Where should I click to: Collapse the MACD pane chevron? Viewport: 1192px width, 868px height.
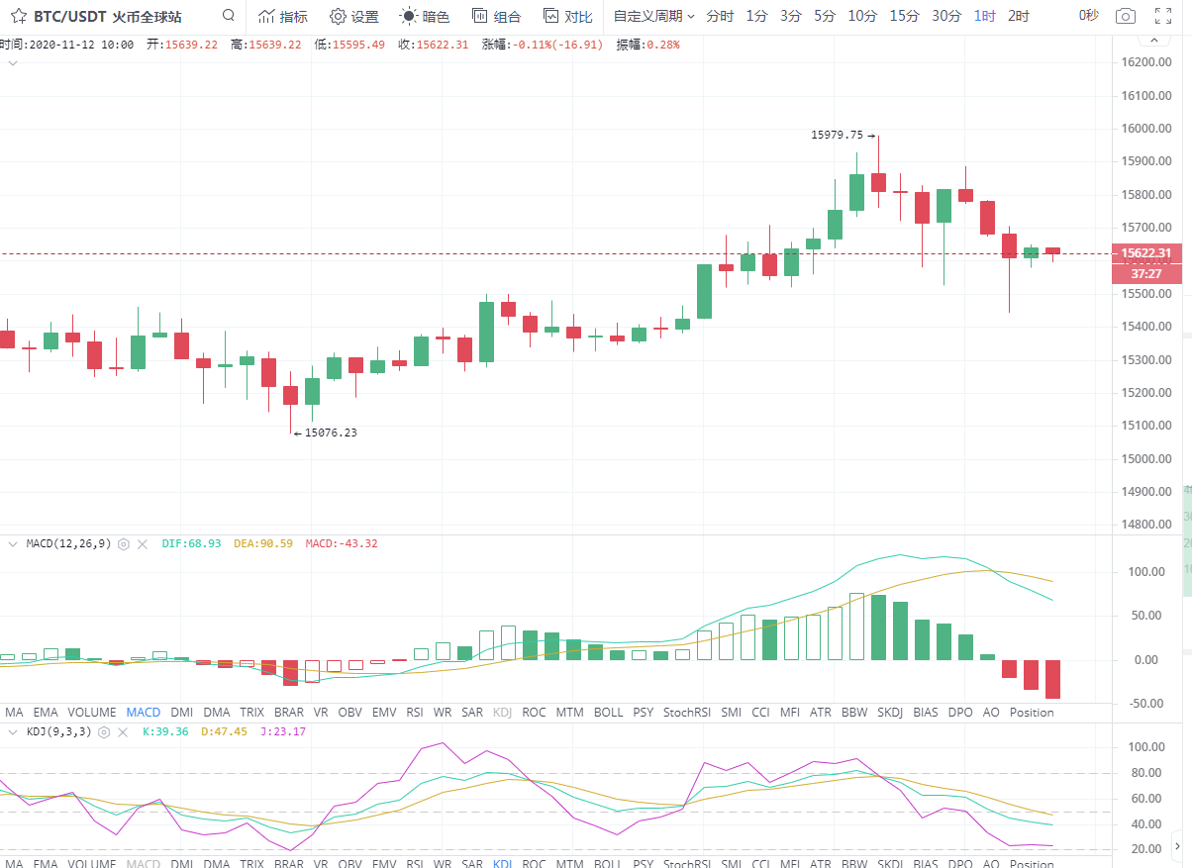pos(12,543)
